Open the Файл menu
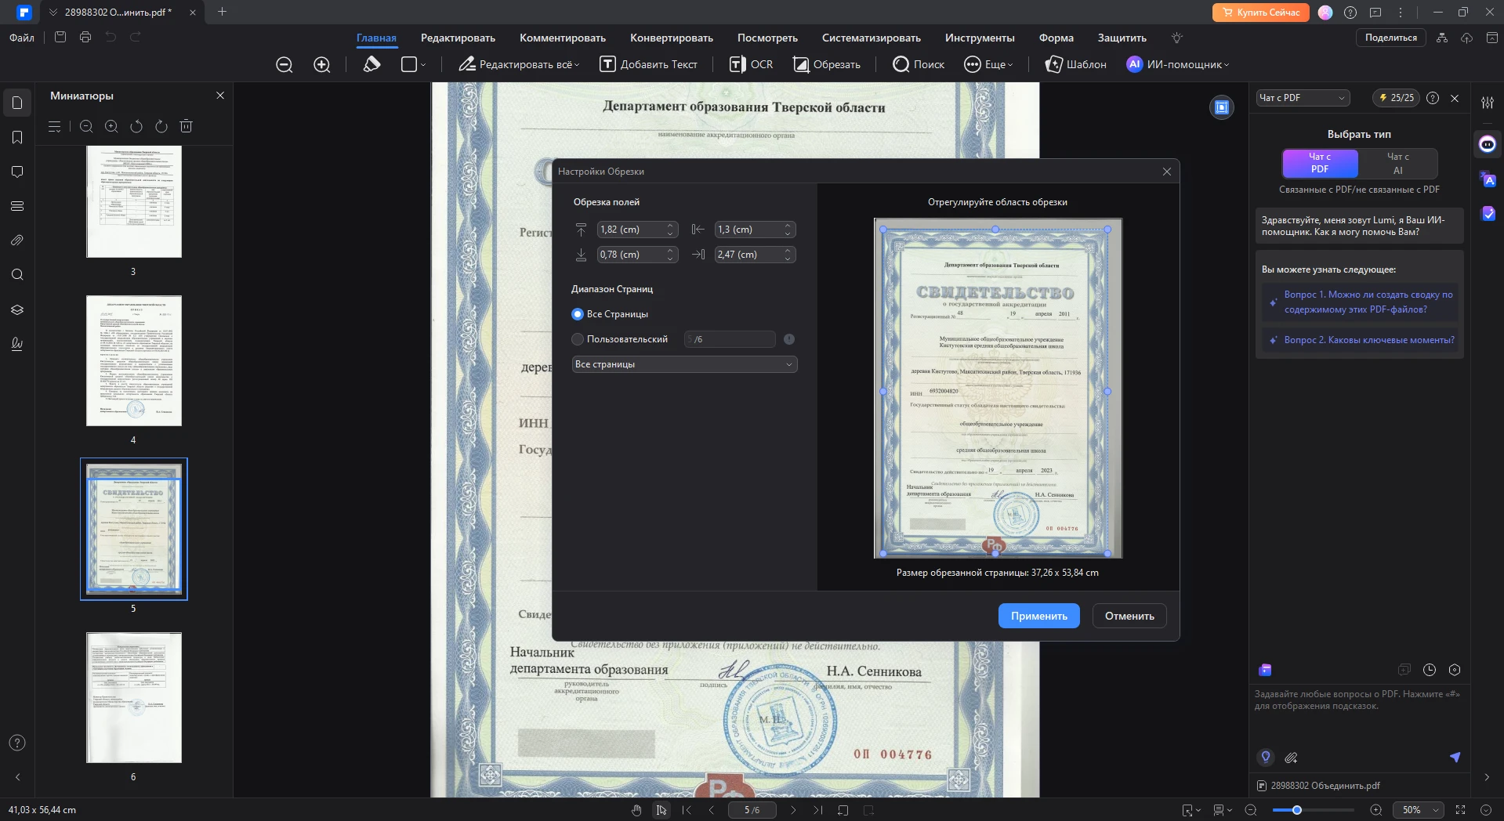Screen dimensions: 1504x821 pyautogui.click(x=22, y=38)
